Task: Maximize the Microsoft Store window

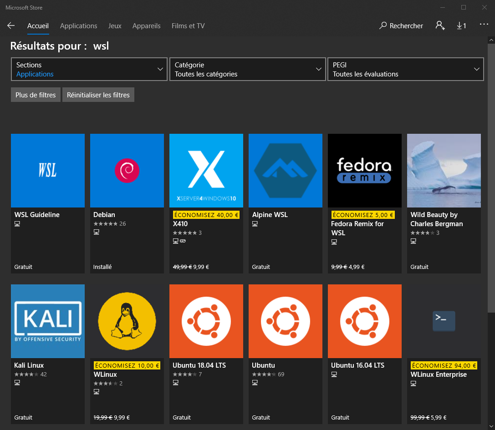Action: [x=464, y=7]
